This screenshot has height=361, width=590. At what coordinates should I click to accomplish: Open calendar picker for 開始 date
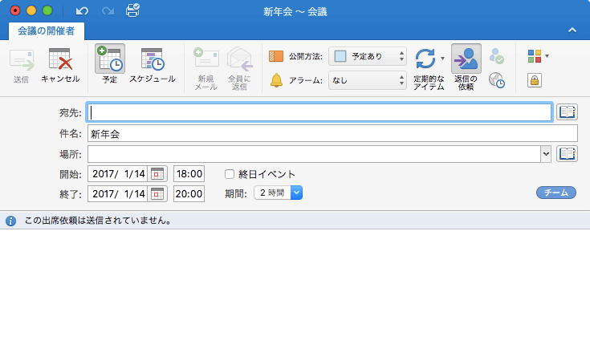point(157,174)
